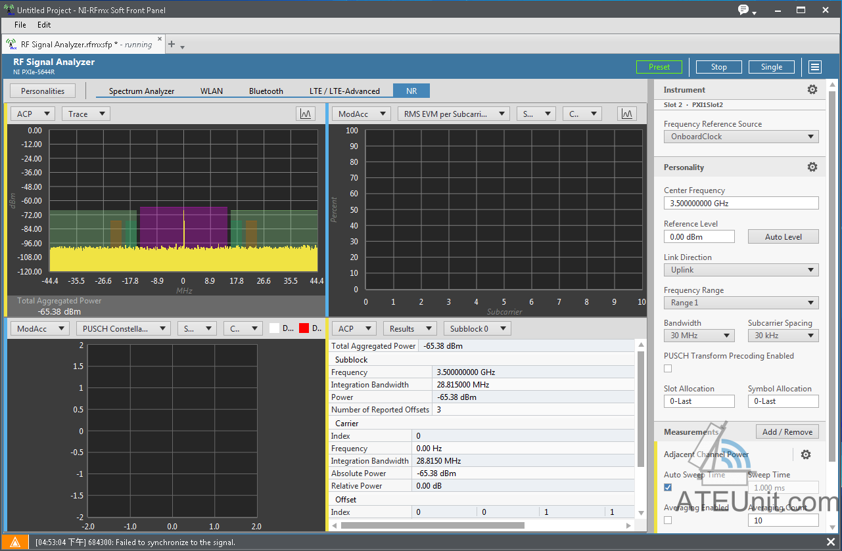The image size is (842, 551).
Task: Open the Results dropdown
Action: 410,328
